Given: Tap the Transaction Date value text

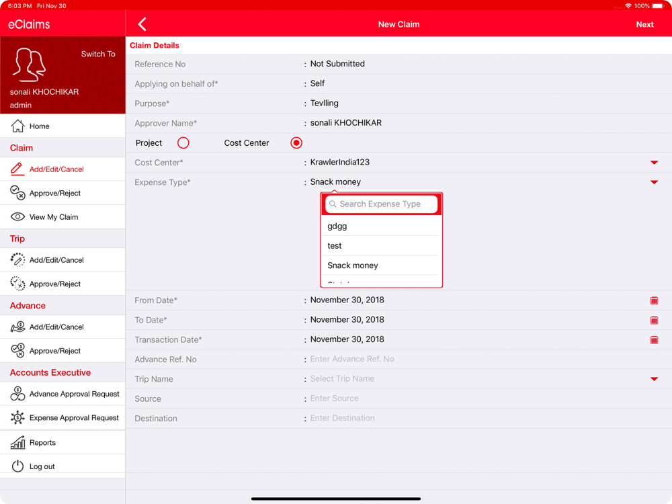Looking at the screenshot, I should point(347,339).
